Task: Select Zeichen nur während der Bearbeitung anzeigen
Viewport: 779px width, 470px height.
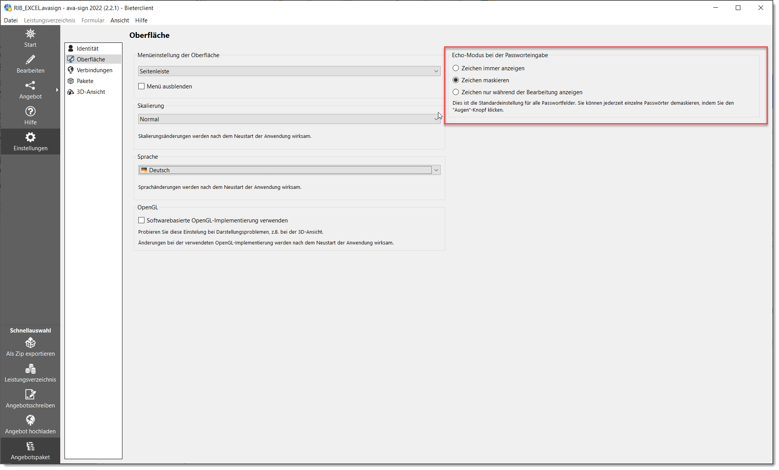Action: click(x=456, y=92)
